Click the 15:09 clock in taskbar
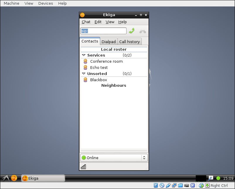 (228, 178)
